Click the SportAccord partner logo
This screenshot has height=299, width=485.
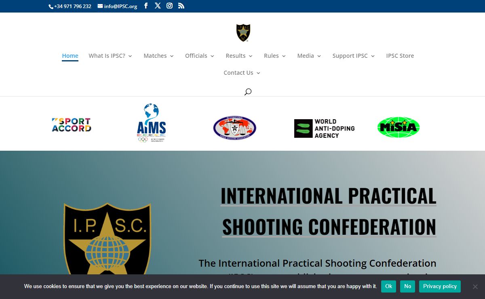coord(72,125)
